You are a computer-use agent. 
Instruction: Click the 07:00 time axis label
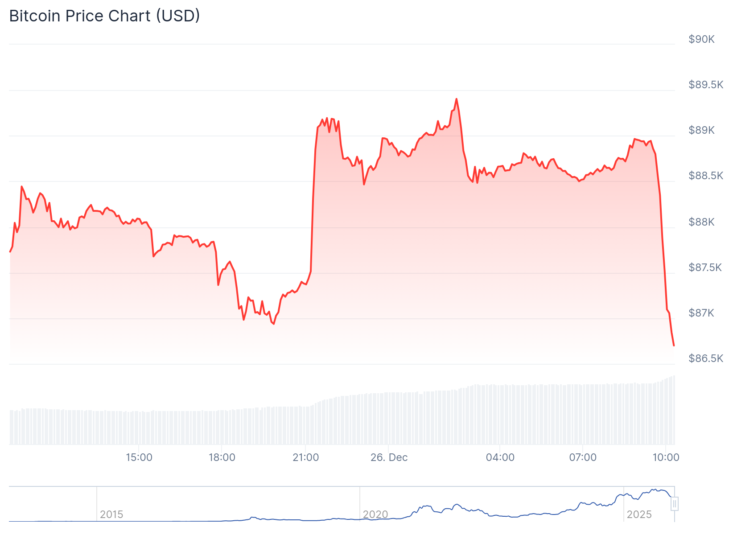coord(583,457)
